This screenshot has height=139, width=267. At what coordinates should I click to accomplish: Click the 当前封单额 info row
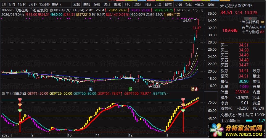tap(253, 22)
